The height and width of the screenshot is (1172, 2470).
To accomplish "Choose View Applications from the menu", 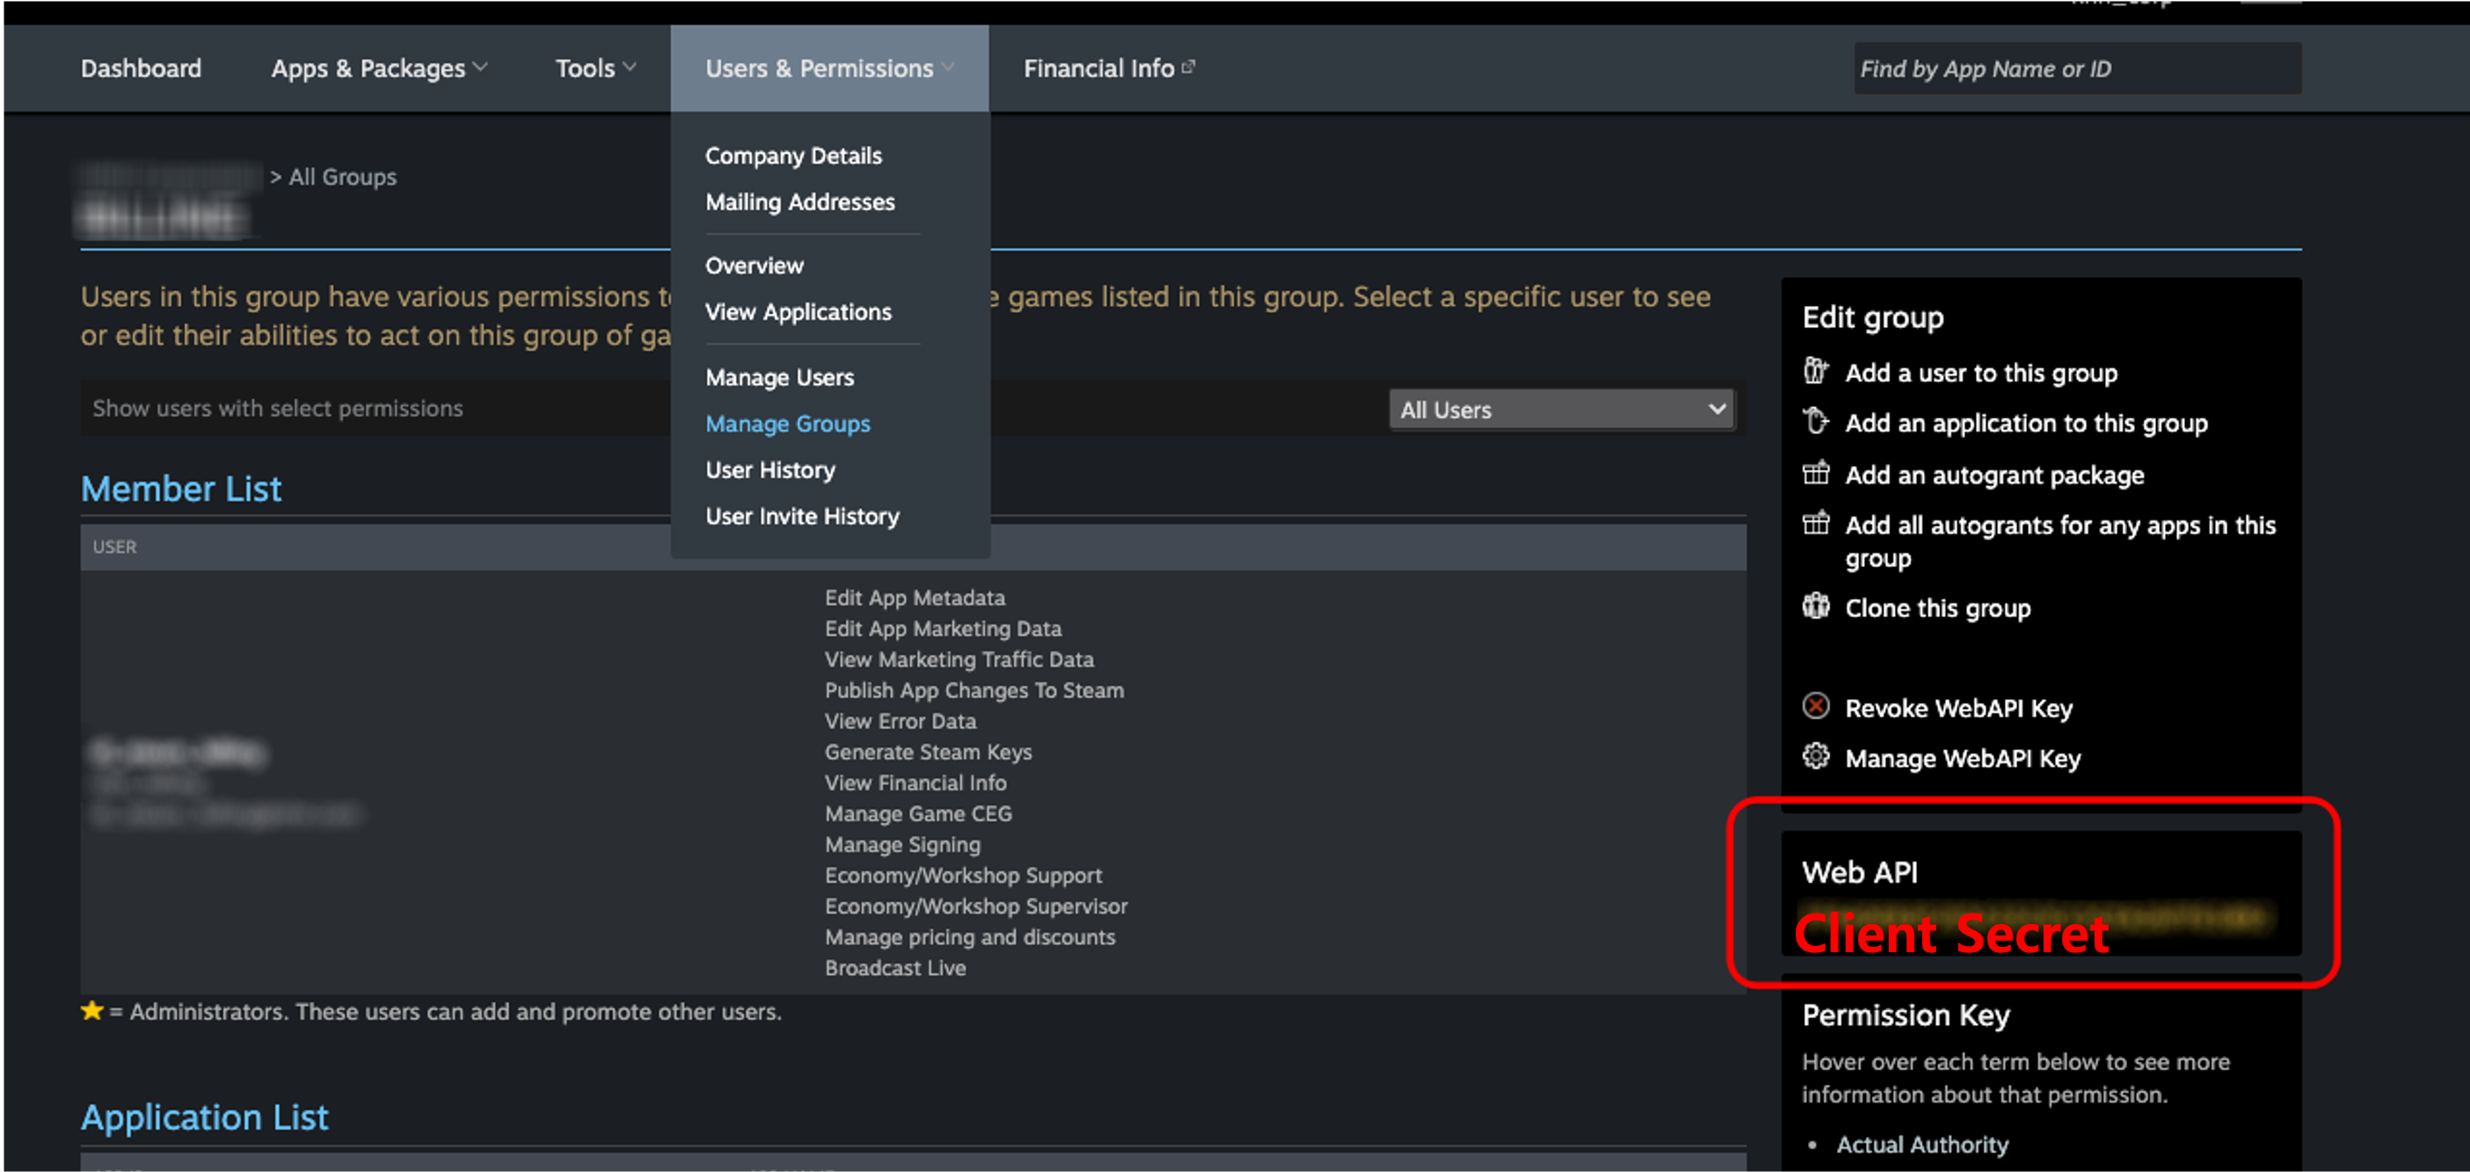I will (798, 312).
